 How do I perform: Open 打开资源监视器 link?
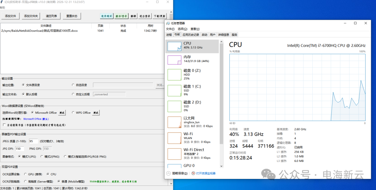[205, 173]
